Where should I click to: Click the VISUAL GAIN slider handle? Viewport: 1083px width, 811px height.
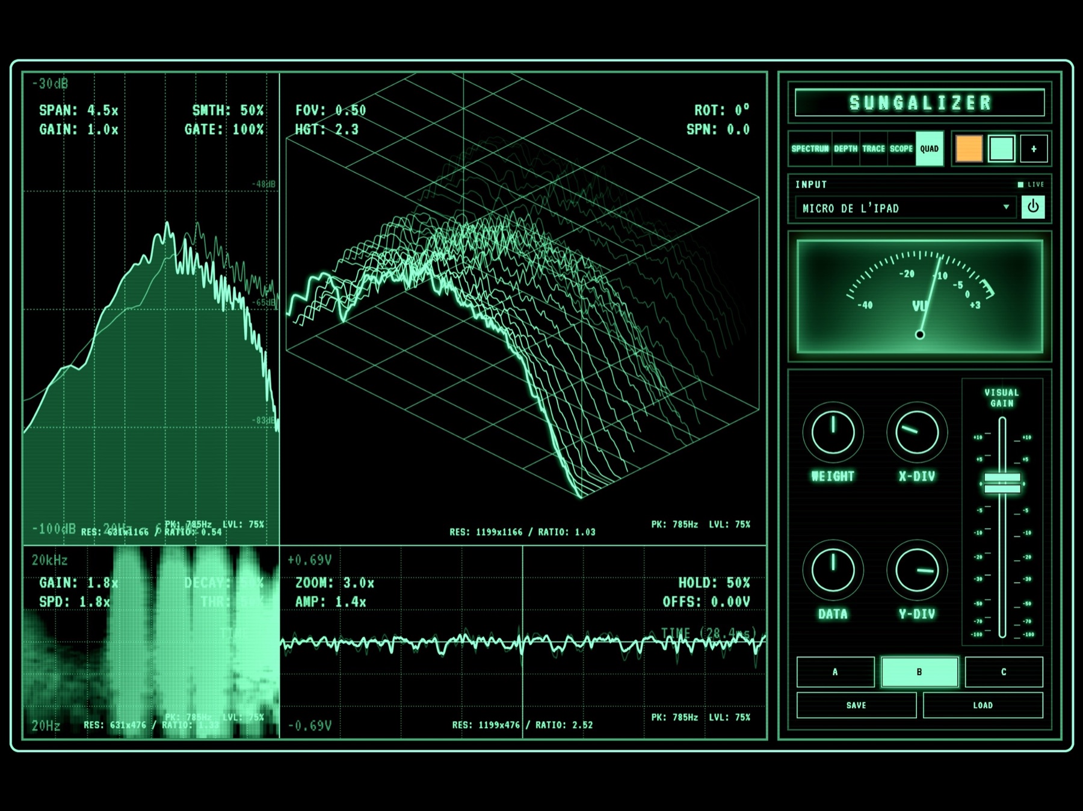click(x=1002, y=483)
